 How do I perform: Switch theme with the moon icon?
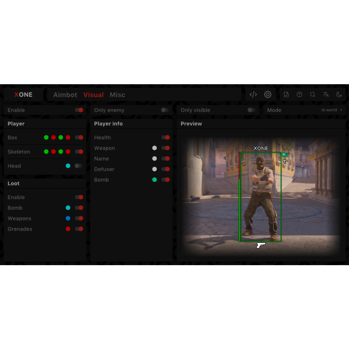click(x=339, y=95)
